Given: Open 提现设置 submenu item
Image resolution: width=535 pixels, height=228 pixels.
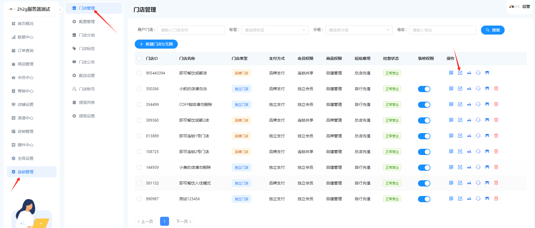Looking at the screenshot, I should [x=94, y=116].
